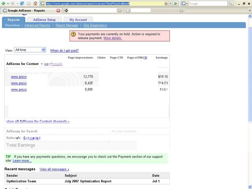This screenshot has height=189, width=252.
Task: Click the Earnings column header
Action: [x=162, y=58]
